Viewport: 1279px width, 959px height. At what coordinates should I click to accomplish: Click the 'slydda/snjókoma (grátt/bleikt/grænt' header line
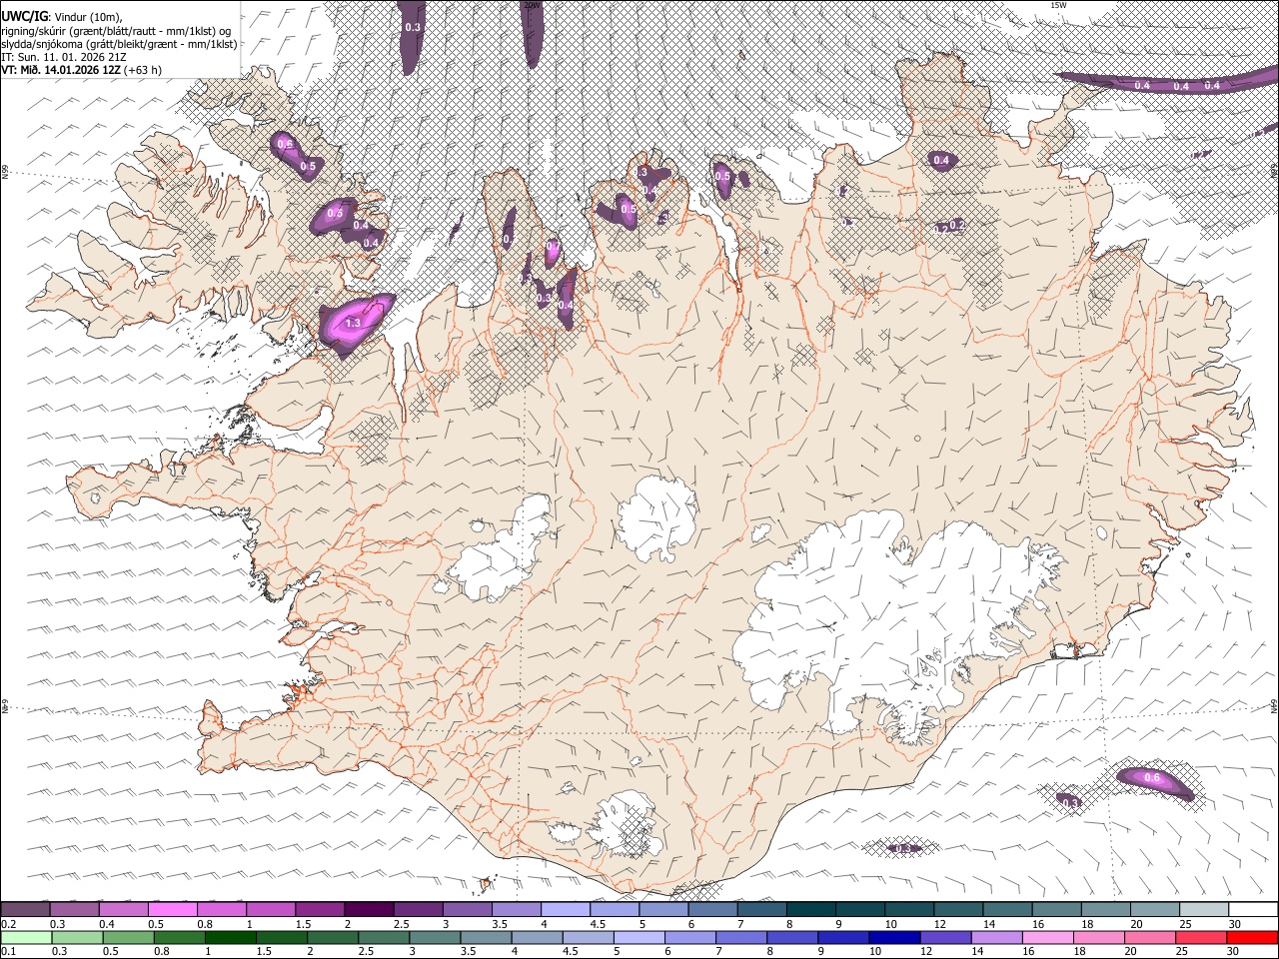pyautogui.click(x=120, y=44)
